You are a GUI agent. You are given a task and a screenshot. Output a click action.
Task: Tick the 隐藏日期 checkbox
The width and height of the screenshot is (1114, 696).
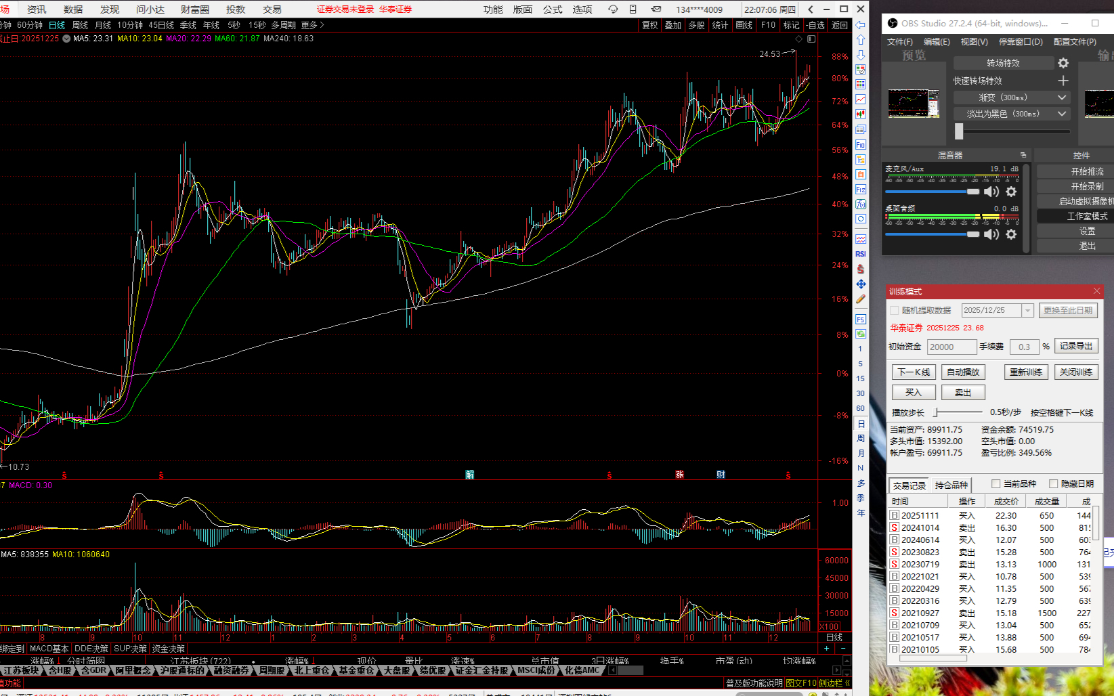[x=1053, y=483]
